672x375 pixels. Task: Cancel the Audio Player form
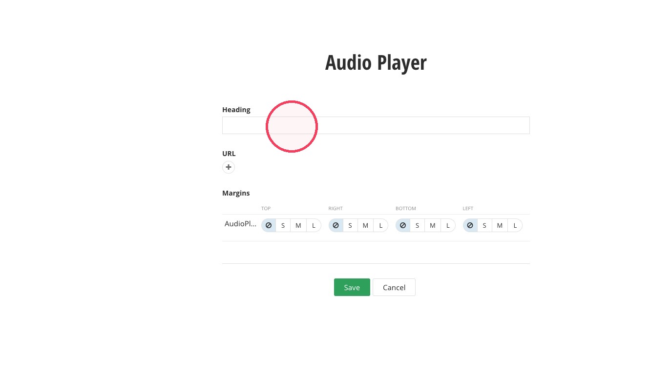(394, 287)
